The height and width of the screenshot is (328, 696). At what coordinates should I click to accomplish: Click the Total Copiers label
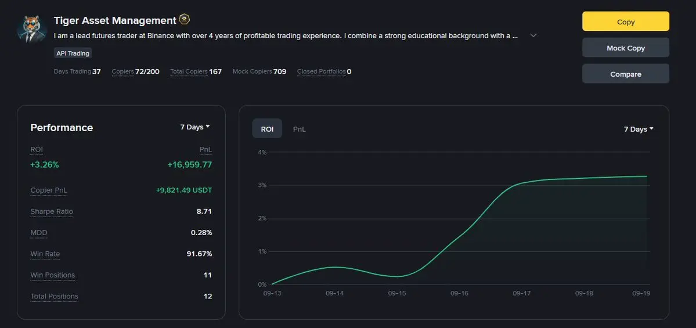[189, 71]
